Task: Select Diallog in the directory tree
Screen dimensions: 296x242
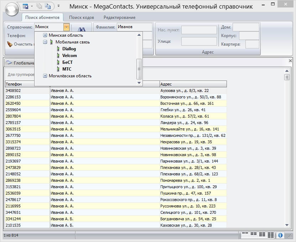Action: [69, 49]
